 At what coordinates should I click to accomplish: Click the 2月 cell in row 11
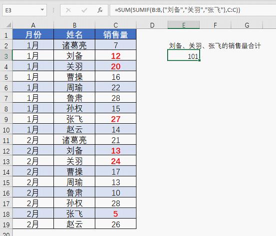click(33, 140)
